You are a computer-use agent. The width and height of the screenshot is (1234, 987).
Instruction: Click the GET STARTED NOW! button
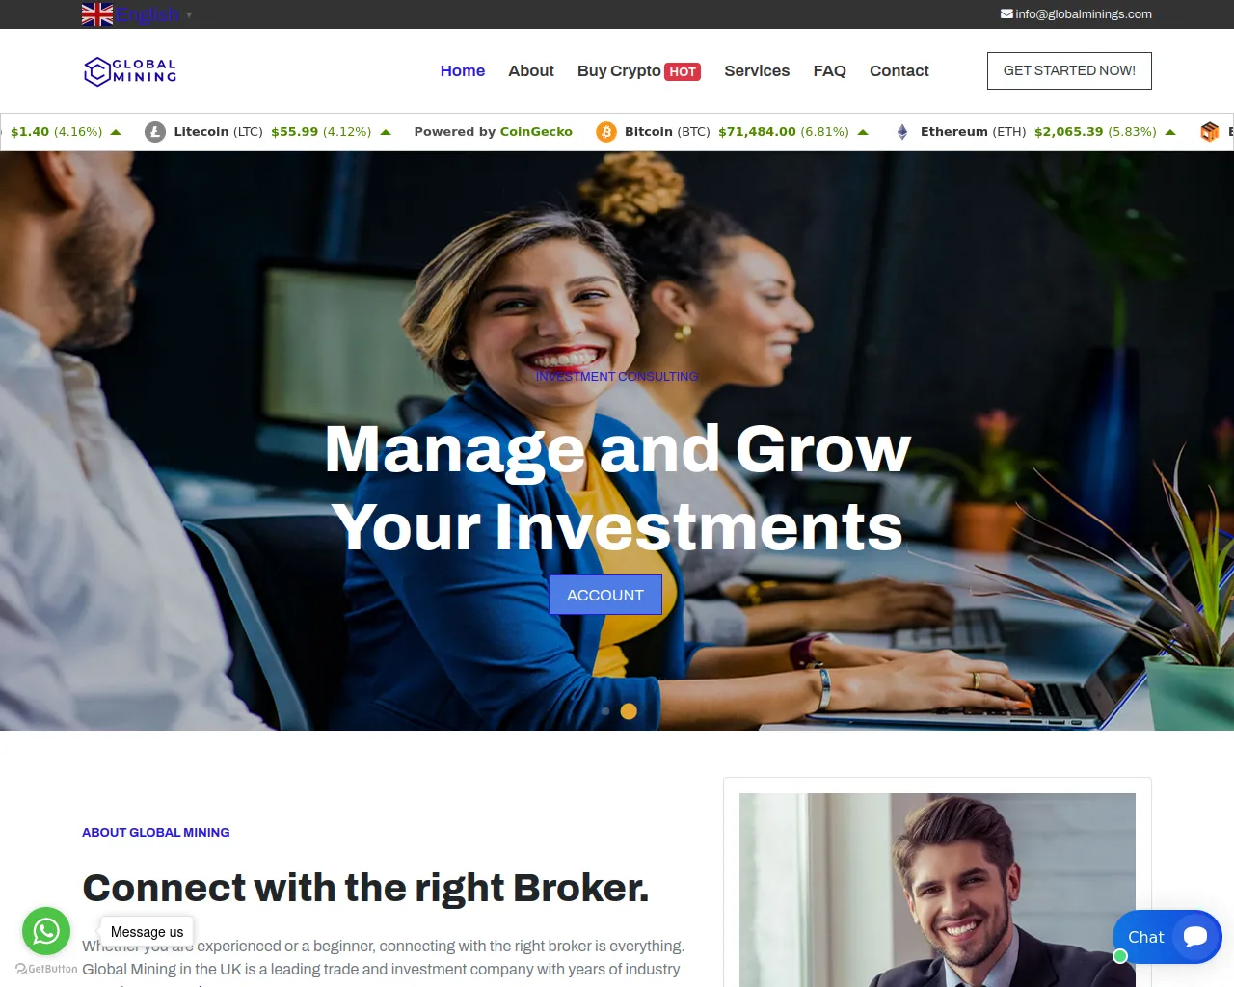click(1069, 70)
